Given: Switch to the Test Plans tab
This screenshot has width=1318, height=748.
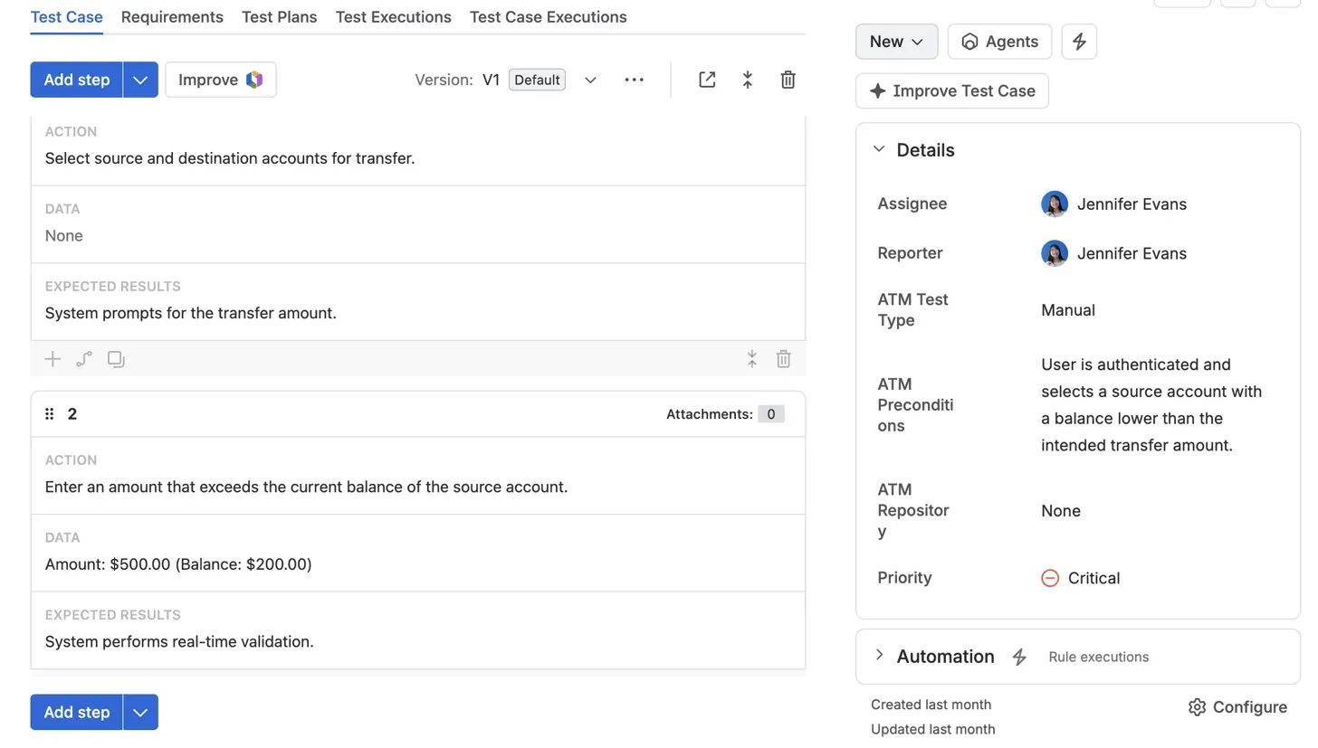Looking at the screenshot, I should (280, 17).
